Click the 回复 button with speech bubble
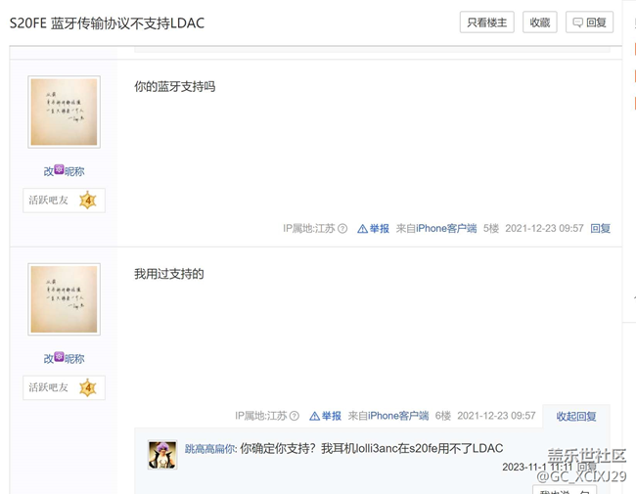The image size is (636, 494). (x=589, y=22)
